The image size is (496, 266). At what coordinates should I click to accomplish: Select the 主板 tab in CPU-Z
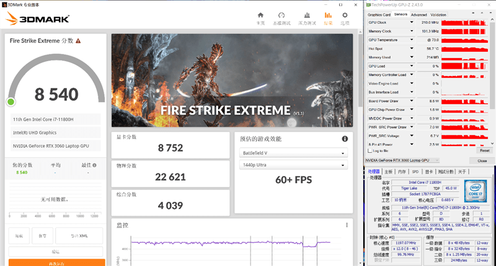click(x=388, y=171)
